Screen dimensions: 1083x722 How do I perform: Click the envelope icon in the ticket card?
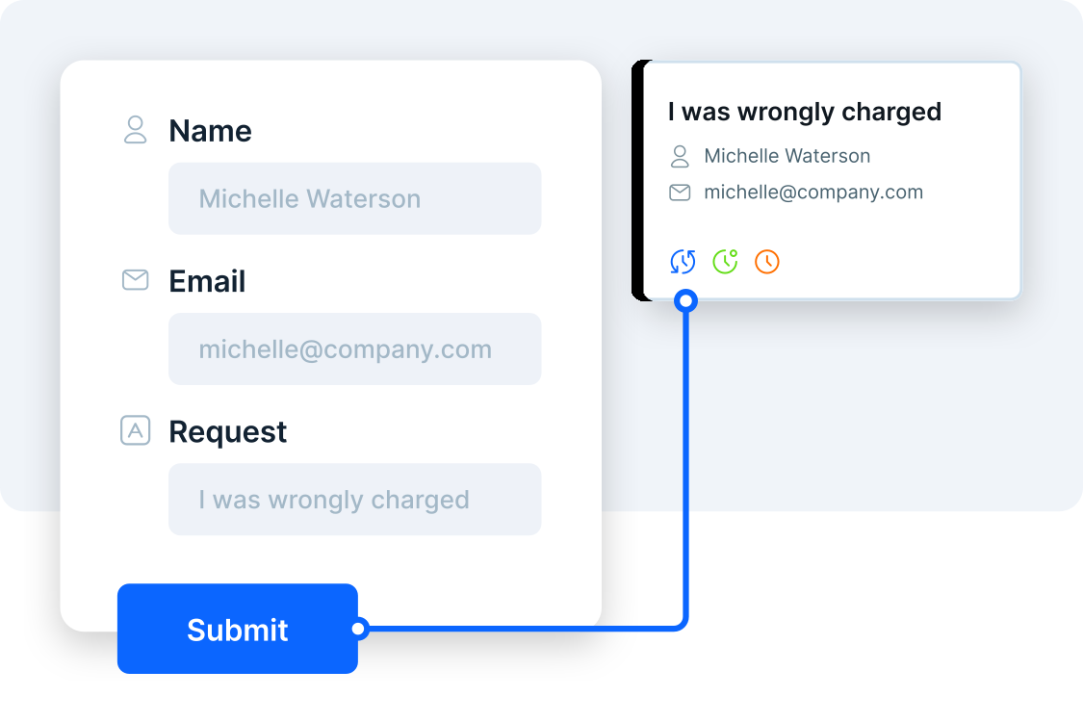[680, 193]
